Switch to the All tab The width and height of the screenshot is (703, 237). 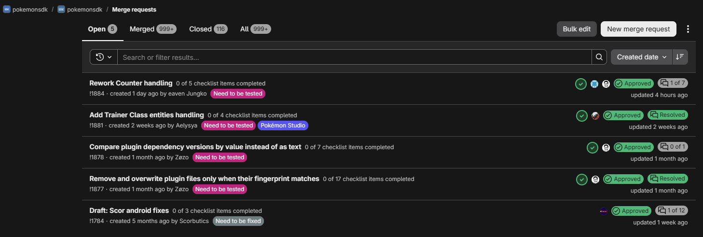pos(256,29)
